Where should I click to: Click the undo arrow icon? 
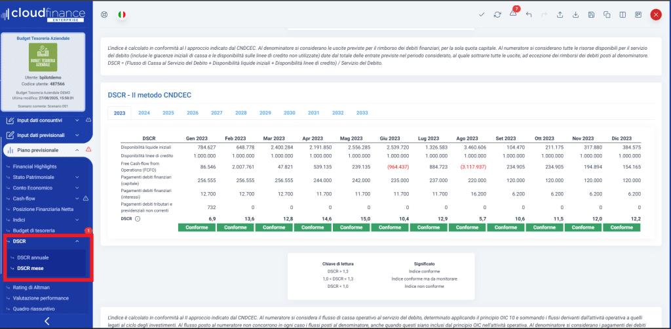coord(529,14)
